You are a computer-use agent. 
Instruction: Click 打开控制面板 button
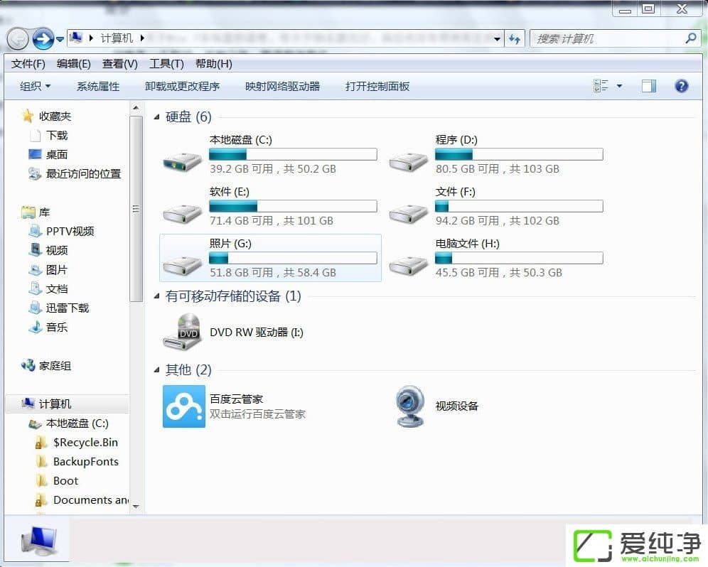[377, 86]
